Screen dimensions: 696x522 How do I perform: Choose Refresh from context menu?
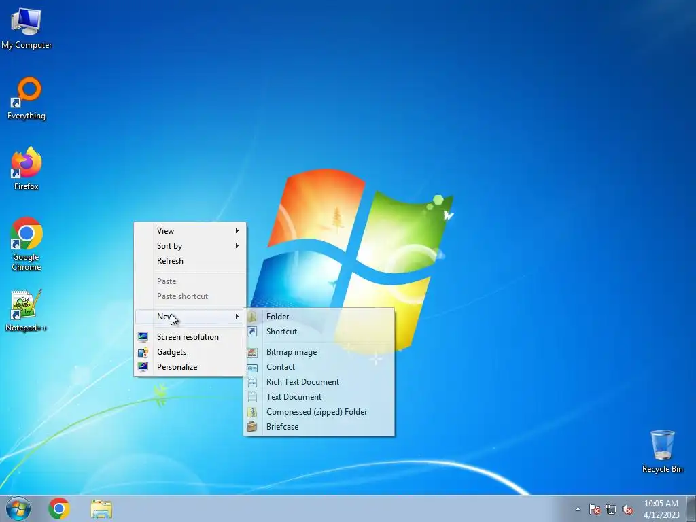point(190,261)
